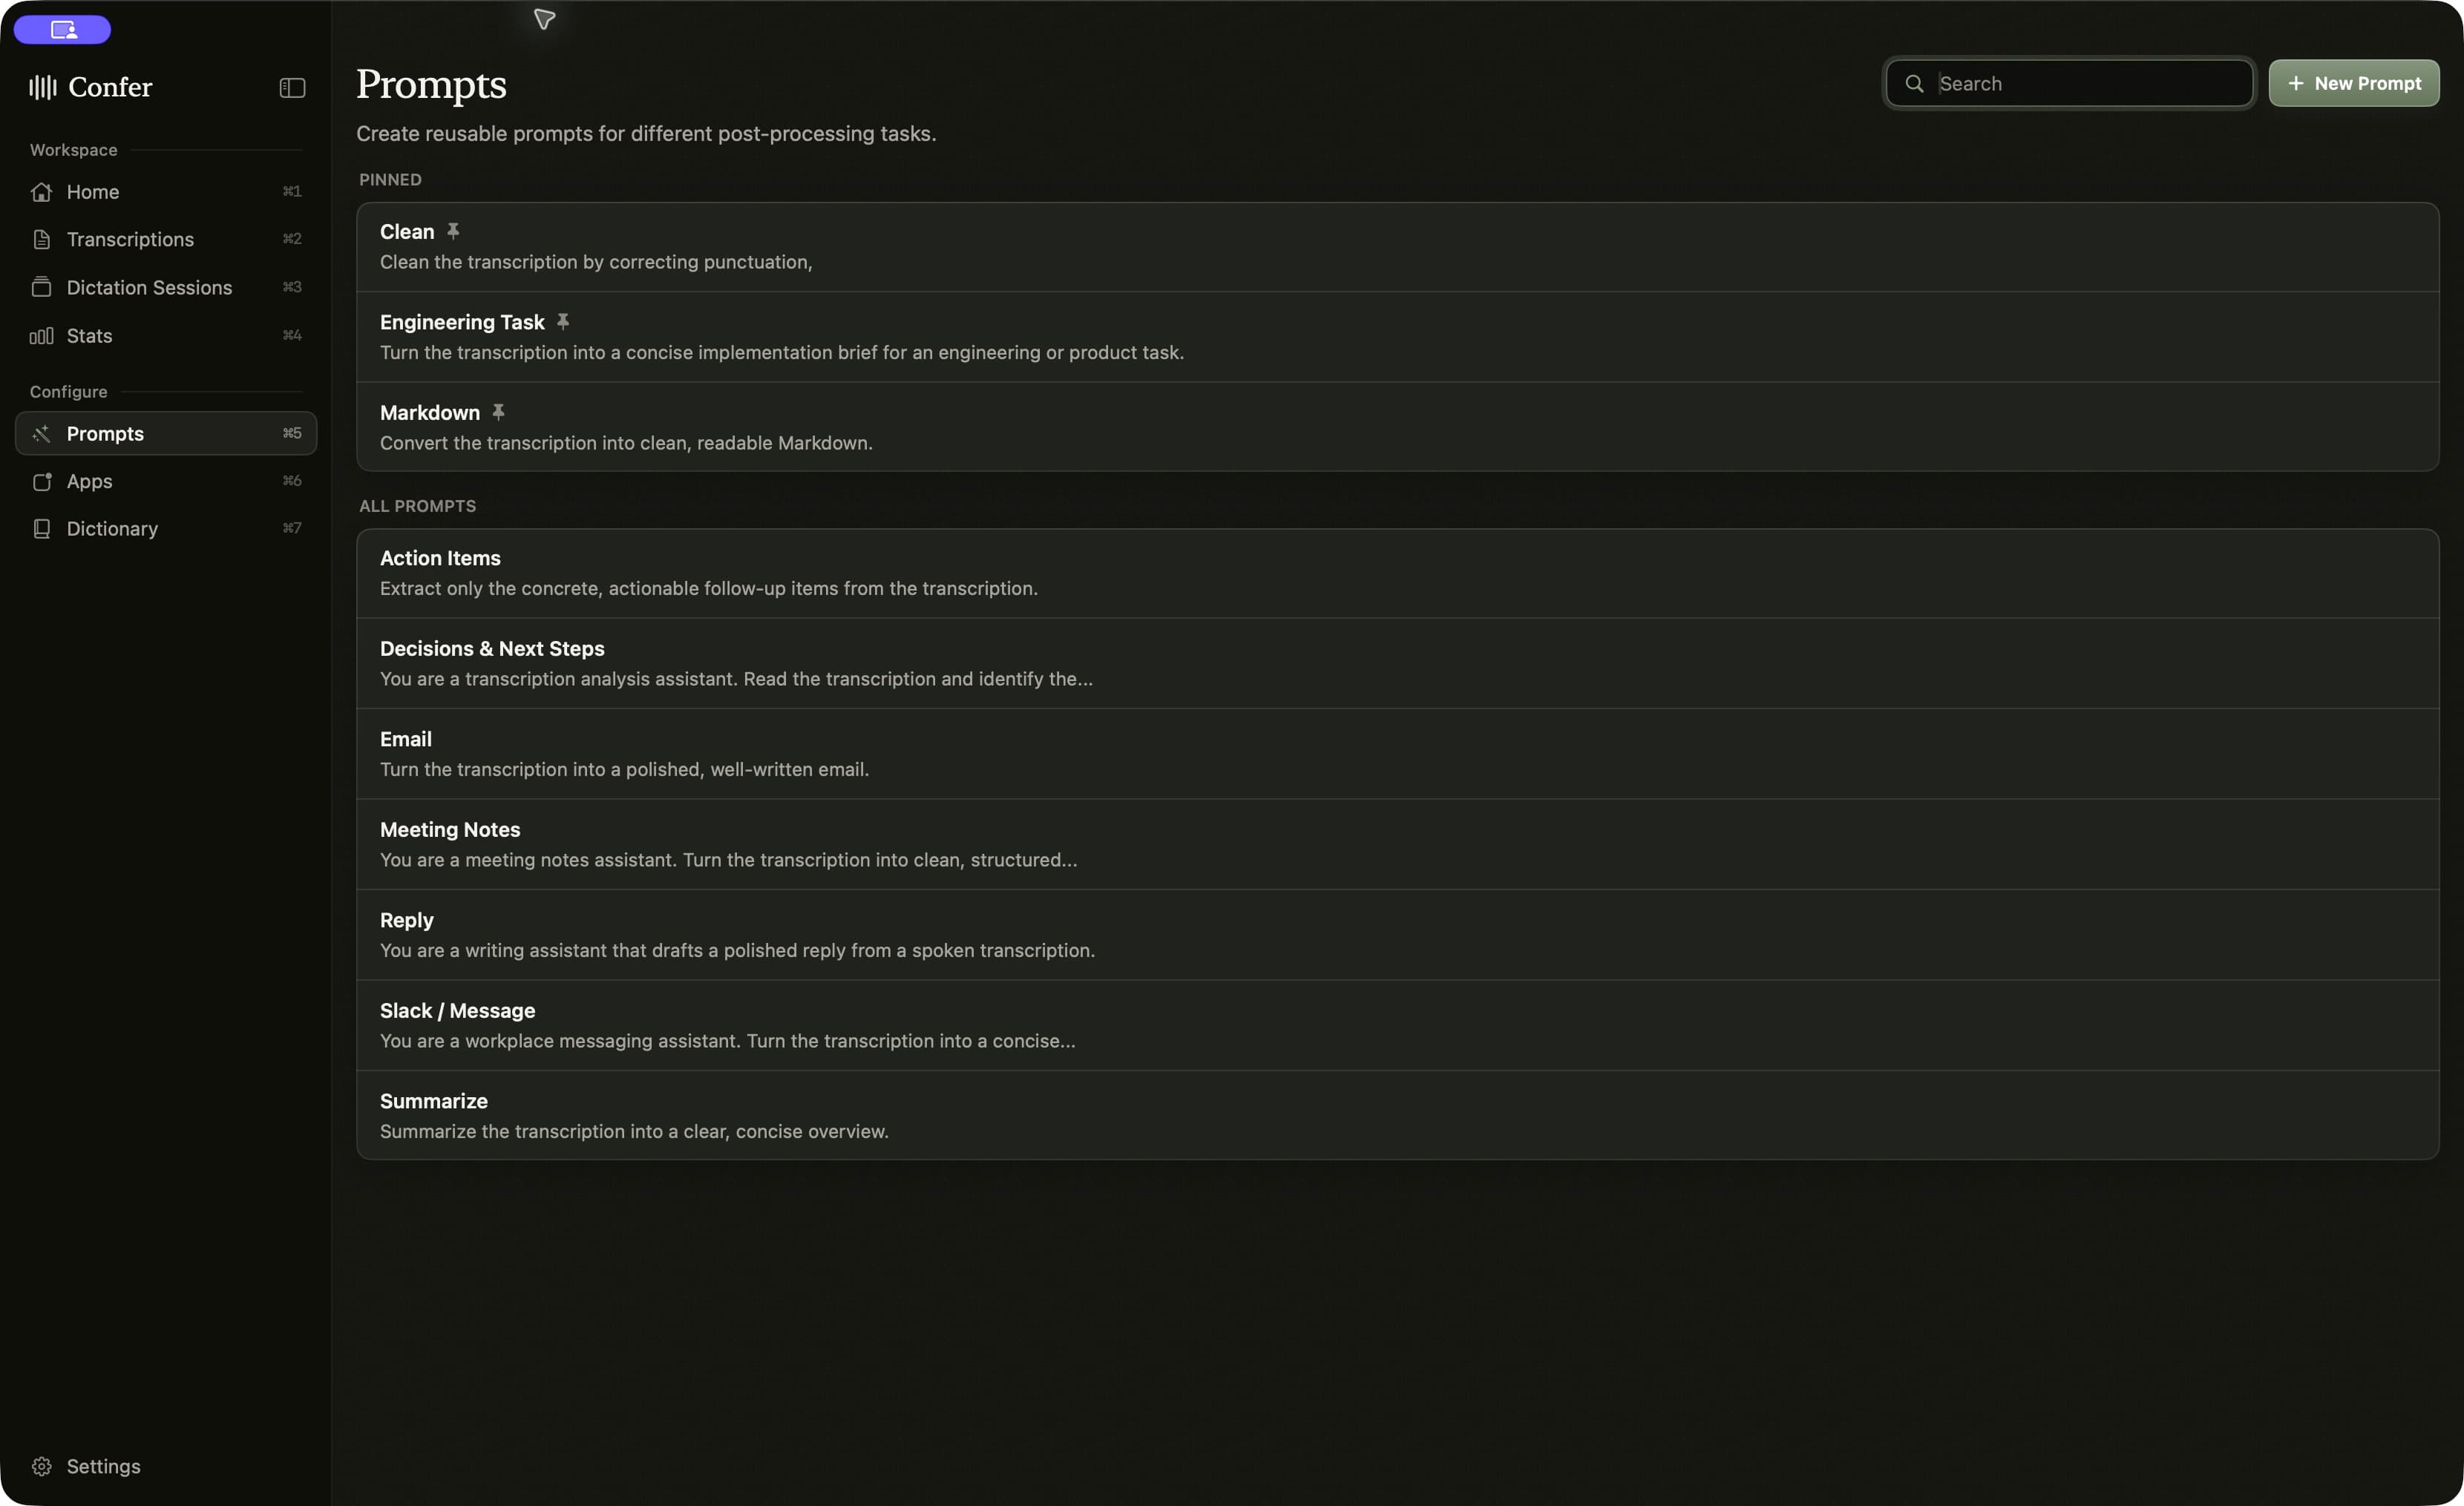Click the Dictation Sessions stack icon
Image resolution: width=2464 pixels, height=1506 pixels.
(x=41, y=288)
